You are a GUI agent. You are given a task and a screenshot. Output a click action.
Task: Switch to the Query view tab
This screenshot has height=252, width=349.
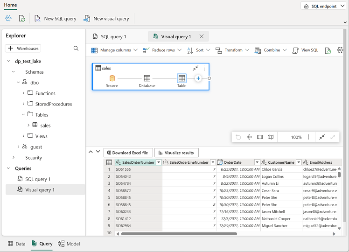pyautogui.click(x=42, y=244)
